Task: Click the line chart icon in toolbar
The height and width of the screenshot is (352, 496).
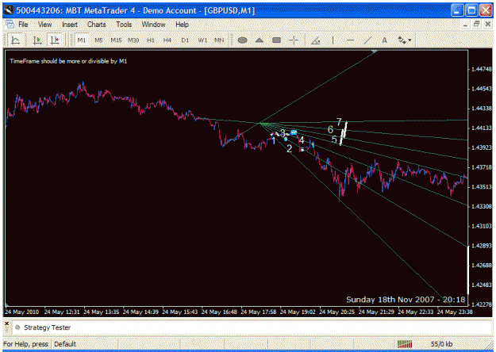Action: [x=16, y=40]
